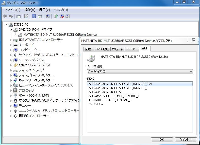Viewport: 200px width, 145px height.
Task: Click the モニター display icon
Action: (x=15, y=106)
